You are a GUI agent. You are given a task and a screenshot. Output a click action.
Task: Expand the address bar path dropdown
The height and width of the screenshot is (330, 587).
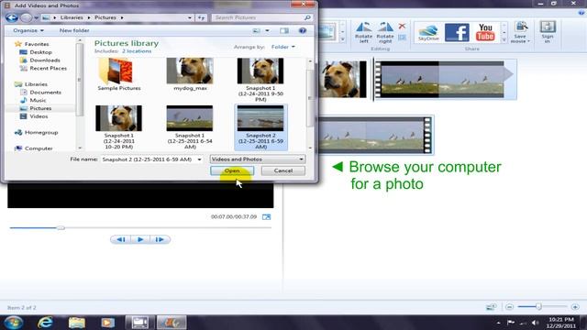[x=190, y=17]
